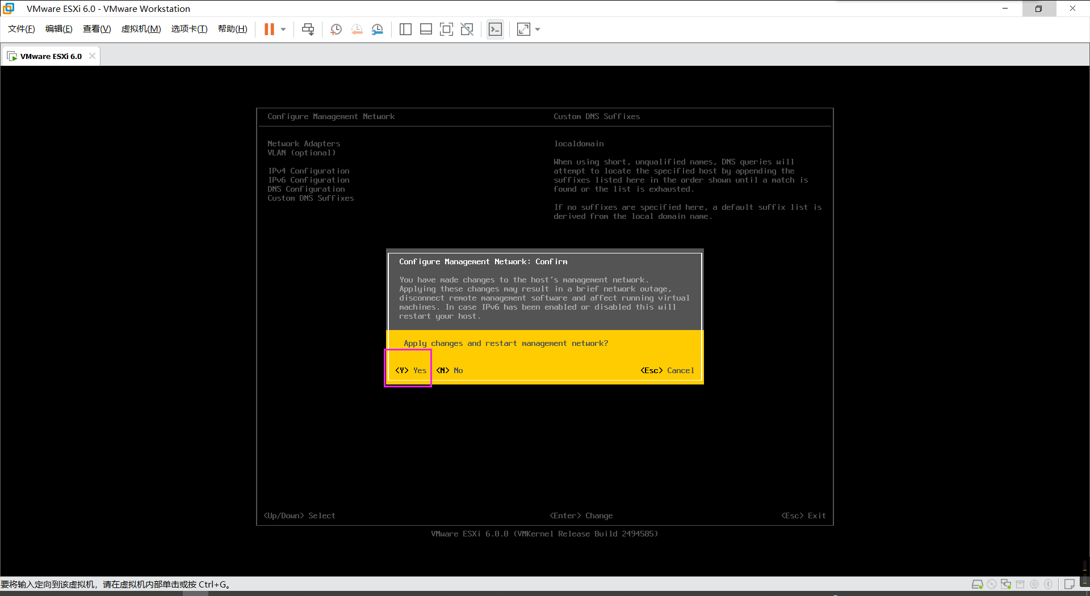The image size is (1090, 596).
Task: Expand the stretch display dropdown arrow
Action: point(538,29)
